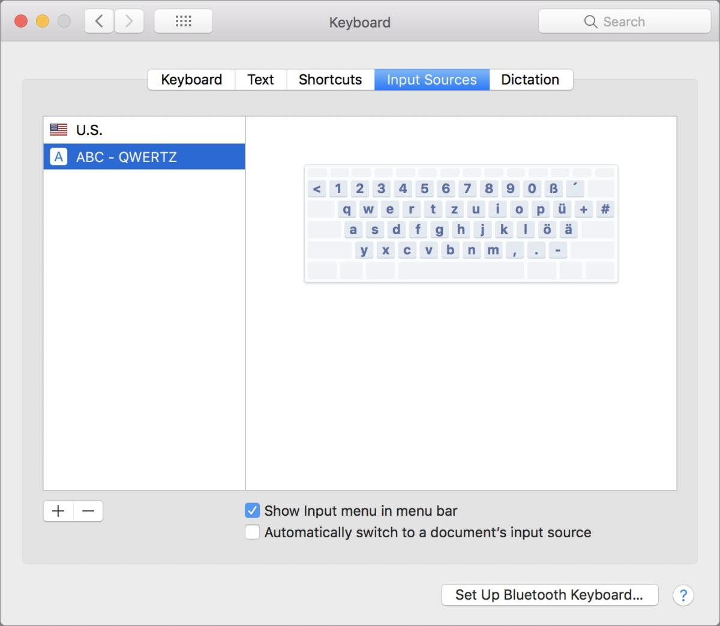Switch to the Keyboard tab
Viewport: 720px width, 626px height.
pos(191,80)
